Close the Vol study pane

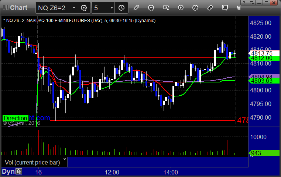[65, 159]
